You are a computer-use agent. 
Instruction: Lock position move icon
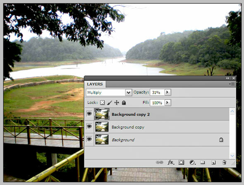pos(117,103)
